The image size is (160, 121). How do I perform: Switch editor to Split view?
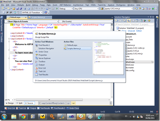pos(19,103)
